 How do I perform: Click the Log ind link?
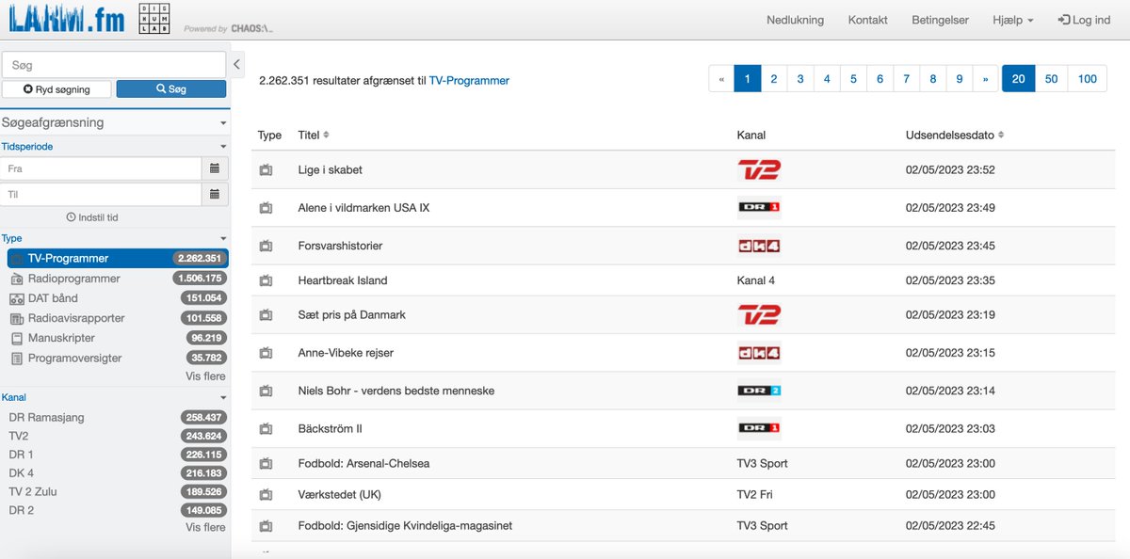click(x=1084, y=20)
